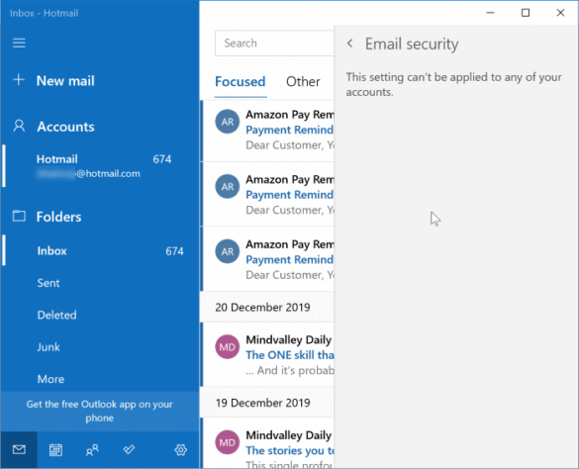Close the Mail window
The width and height of the screenshot is (579, 469).
tap(560, 13)
